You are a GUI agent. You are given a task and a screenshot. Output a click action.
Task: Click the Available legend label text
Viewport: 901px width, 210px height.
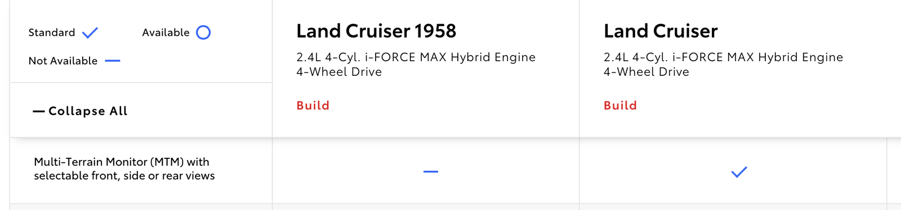click(166, 33)
